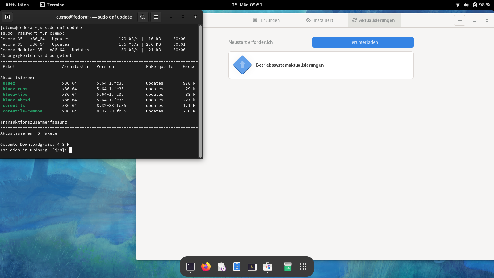Open the envelope-and-clock app in the dock

(x=221, y=266)
